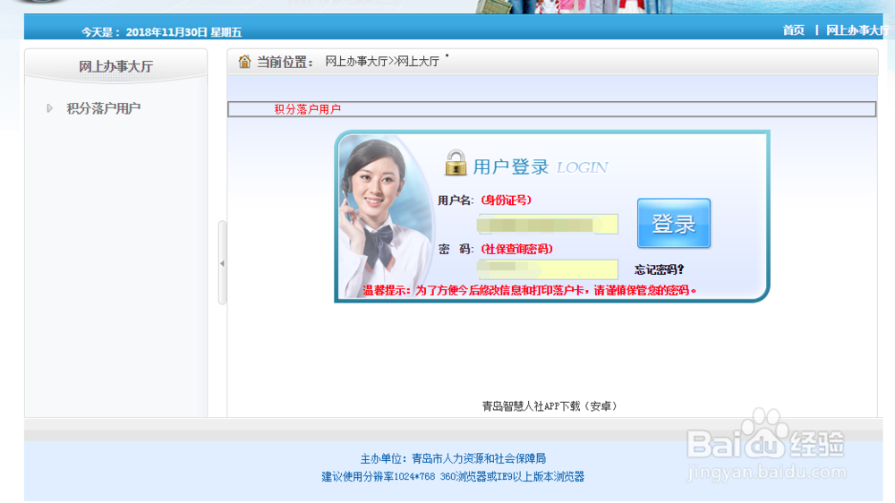Click the red (身份证号) hint label
The width and height of the screenshot is (895, 503).
point(506,200)
